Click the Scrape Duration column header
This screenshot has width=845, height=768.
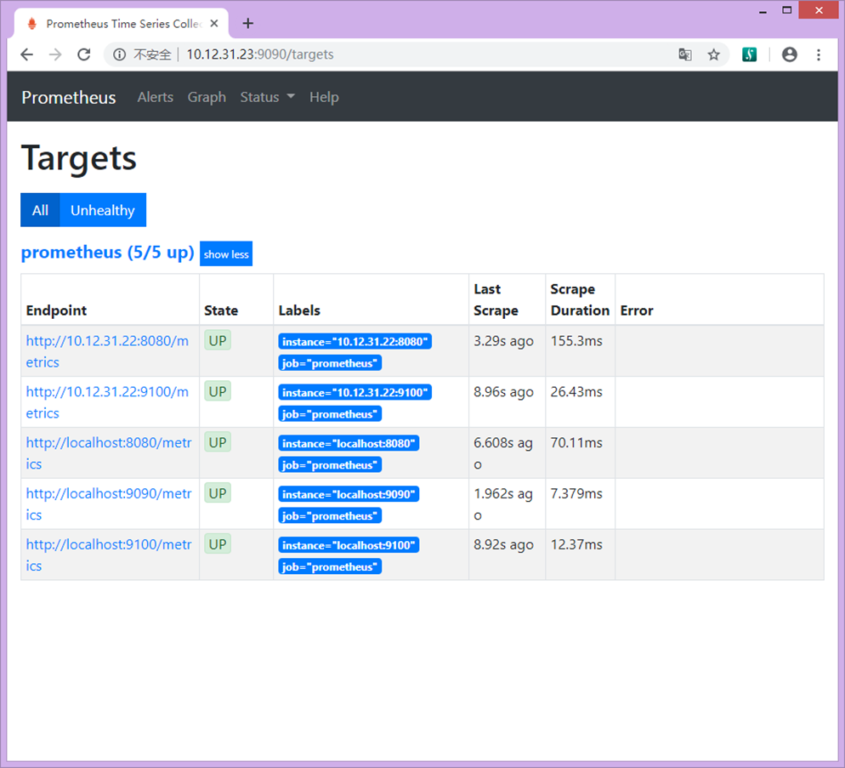tap(580, 300)
